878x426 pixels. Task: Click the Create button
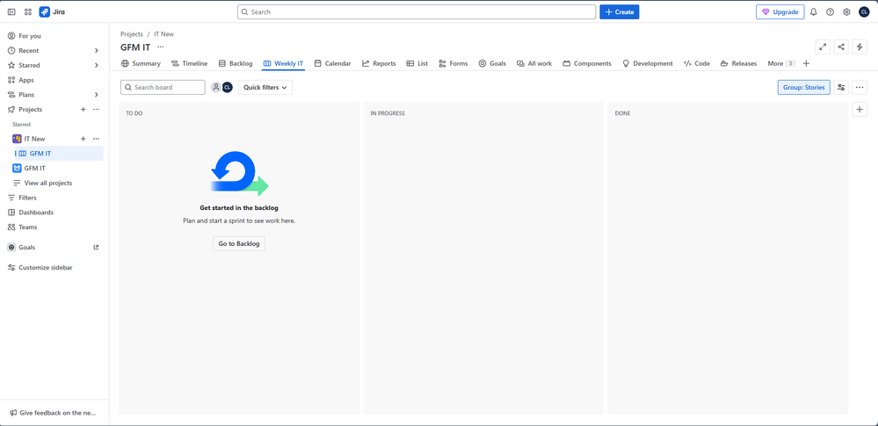coord(620,11)
